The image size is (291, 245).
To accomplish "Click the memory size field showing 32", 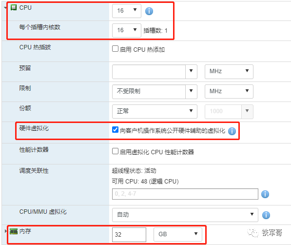I will (x=129, y=235).
